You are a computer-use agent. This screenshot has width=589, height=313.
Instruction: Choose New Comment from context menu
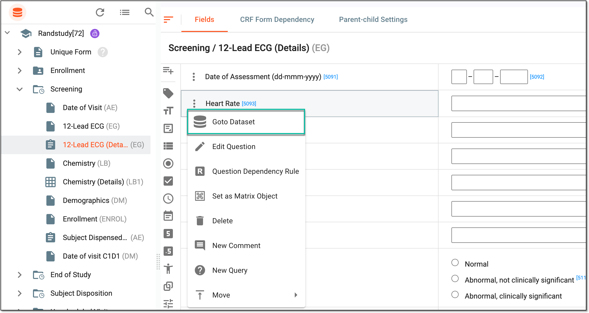(x=246, y=245)
